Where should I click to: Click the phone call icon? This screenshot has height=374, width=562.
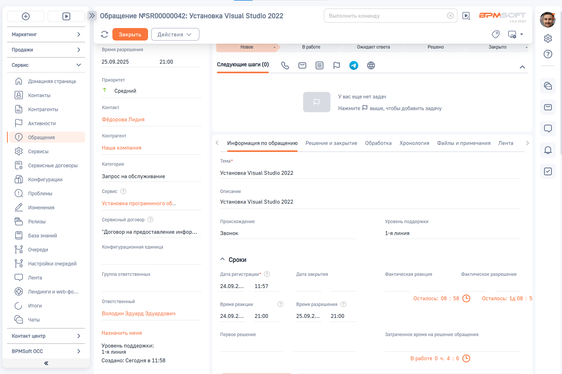pos(285,65)
